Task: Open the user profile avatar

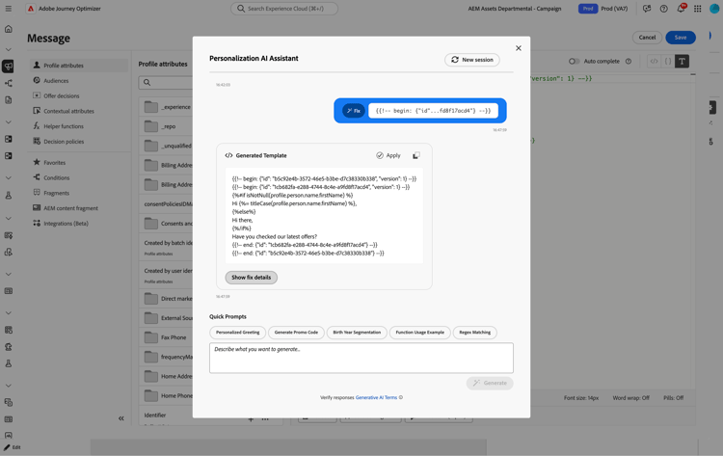Action: click(x=714, y=9)
